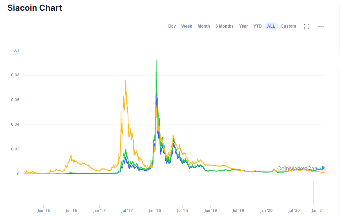Click the range selector handle near Jan '21
The image size is (340, 217).
(313, 193)
